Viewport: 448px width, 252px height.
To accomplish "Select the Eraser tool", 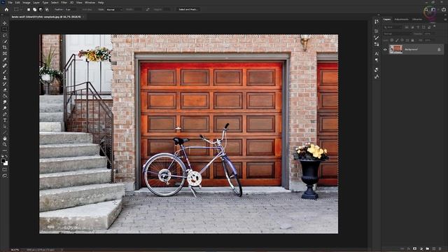I will 5,90.
